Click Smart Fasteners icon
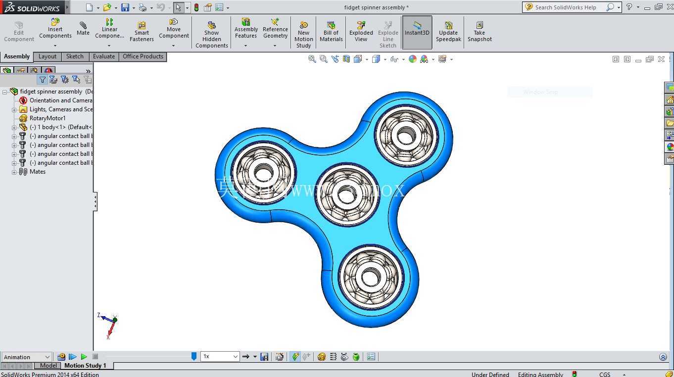 [x=142, y=32]
